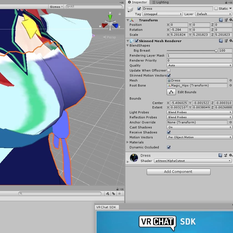
Task: Click the scene orientation gizmo green Y axis
Action: 110,17
